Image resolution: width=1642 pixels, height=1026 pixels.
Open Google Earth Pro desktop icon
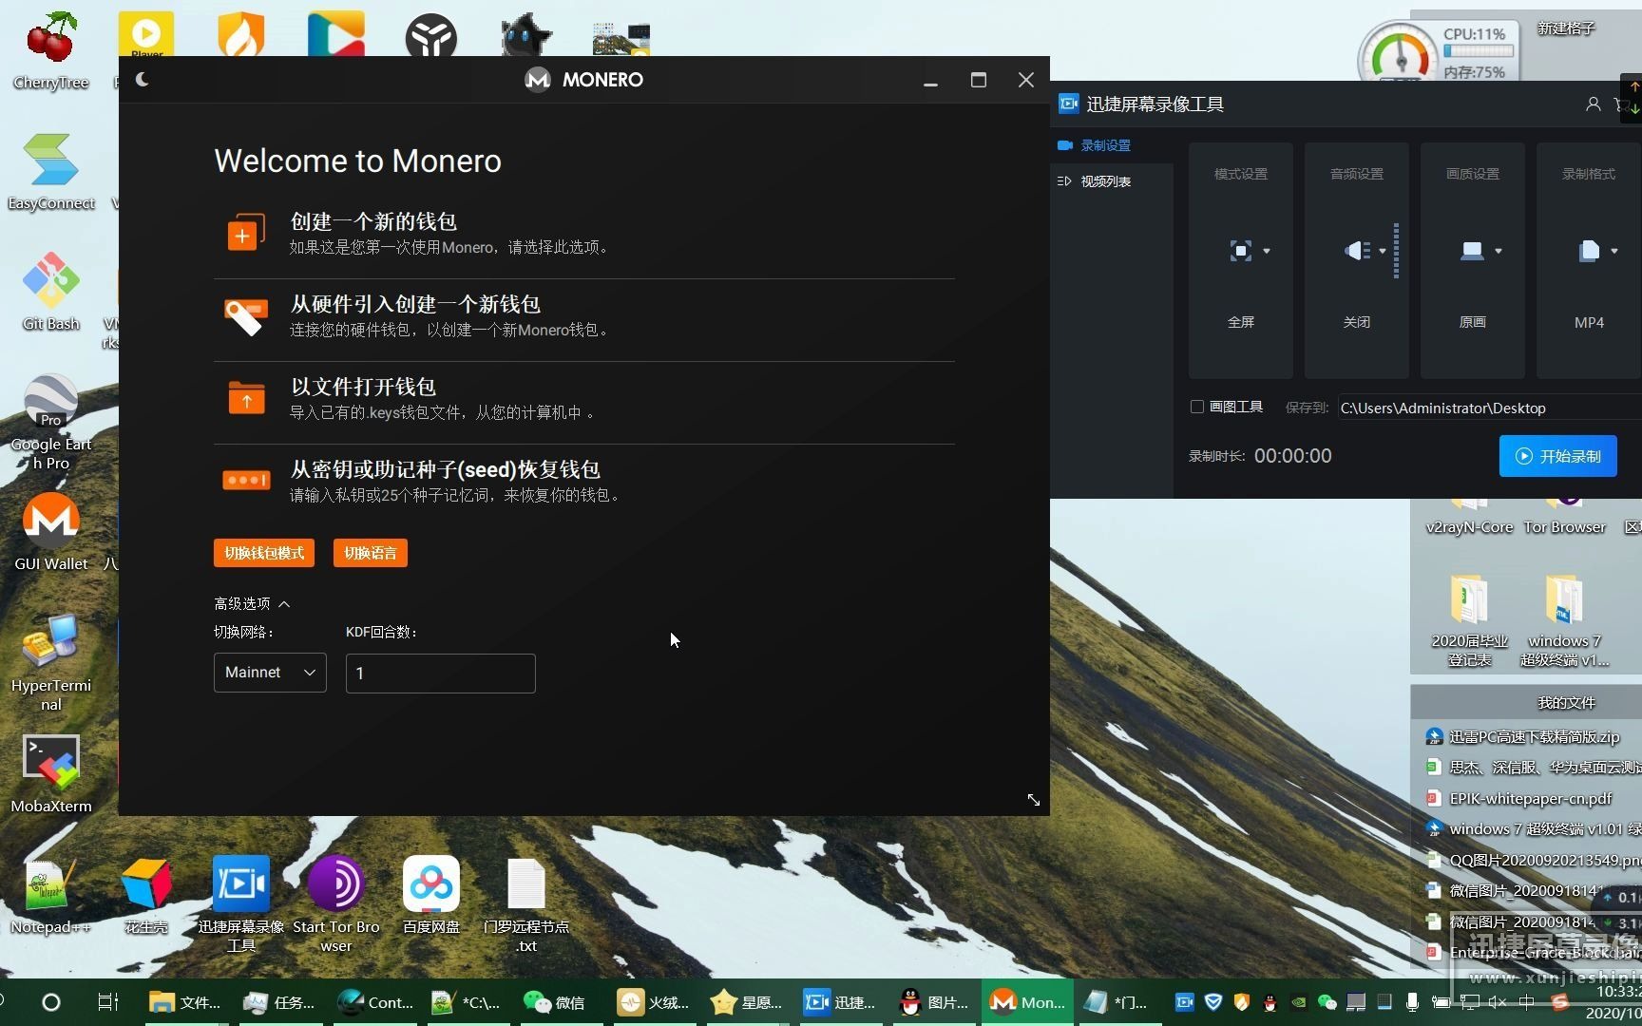click(51, 422)
